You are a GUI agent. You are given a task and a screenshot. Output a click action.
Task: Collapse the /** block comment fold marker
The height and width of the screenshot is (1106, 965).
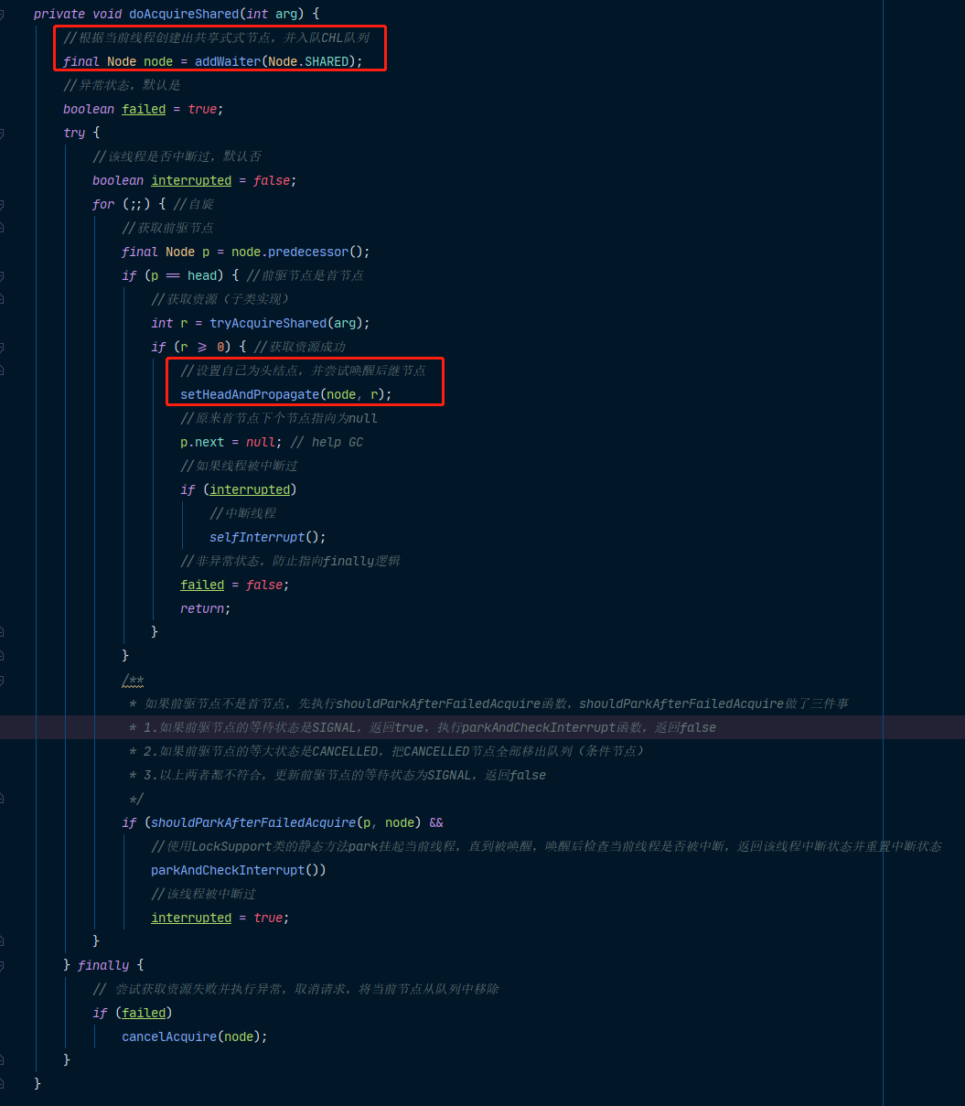coord(2,681)
